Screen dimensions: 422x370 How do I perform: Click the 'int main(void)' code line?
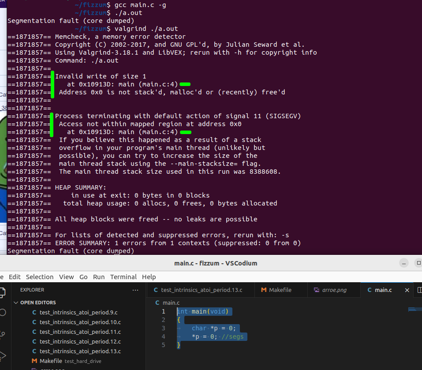click(203, 312)
